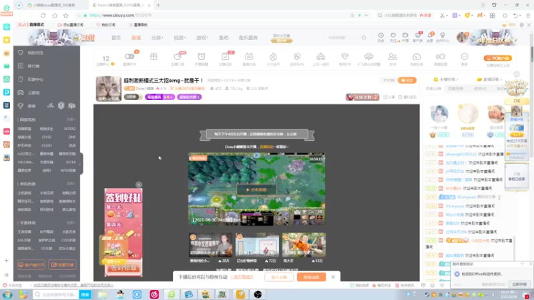This screenshot has width=534, height=300.
Task: Open the ranking icon in the left sidebar
Action: tap(21, 66)
